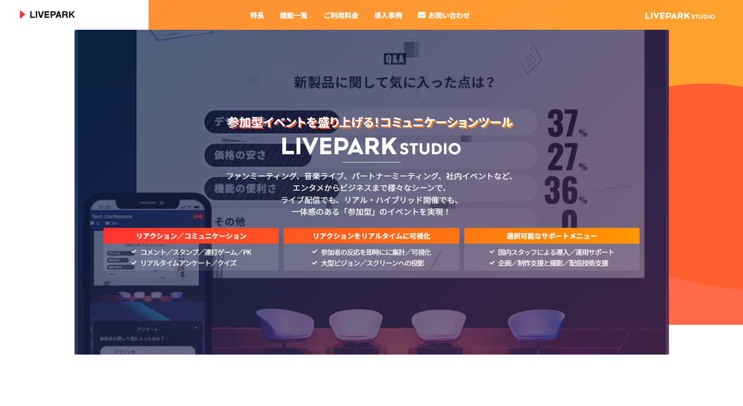Click the line 一体感のある「参加型」のイベントを実現！

pos(371,212)
